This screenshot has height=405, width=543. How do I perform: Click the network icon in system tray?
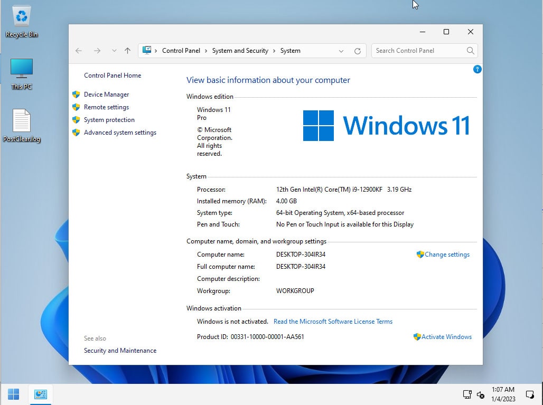(467, 394)
